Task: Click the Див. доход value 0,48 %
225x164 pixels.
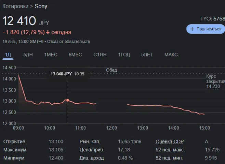Action: click(125, 158)
